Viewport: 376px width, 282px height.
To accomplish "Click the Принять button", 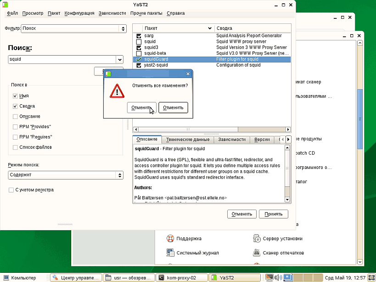I will [x=273, y=214].
